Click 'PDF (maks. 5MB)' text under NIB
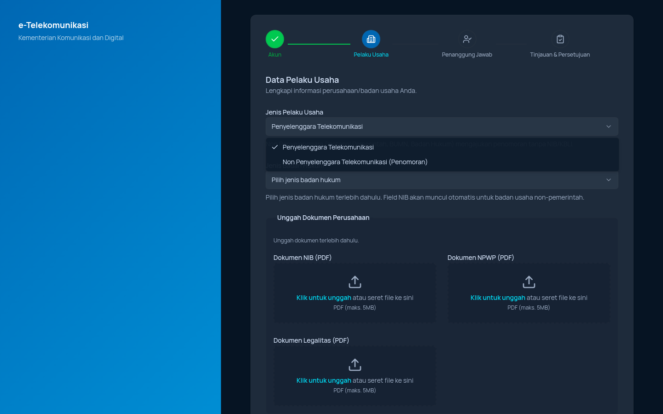 [x=355, y=308]
